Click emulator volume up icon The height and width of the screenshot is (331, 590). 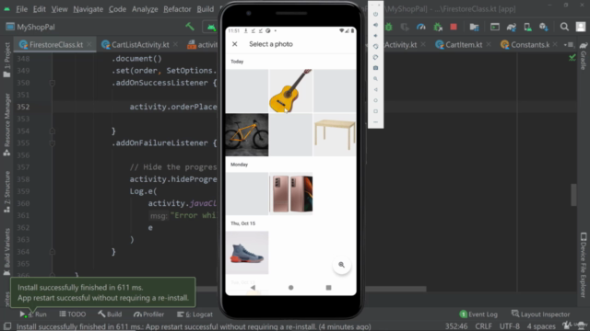(x=375, y=25)
